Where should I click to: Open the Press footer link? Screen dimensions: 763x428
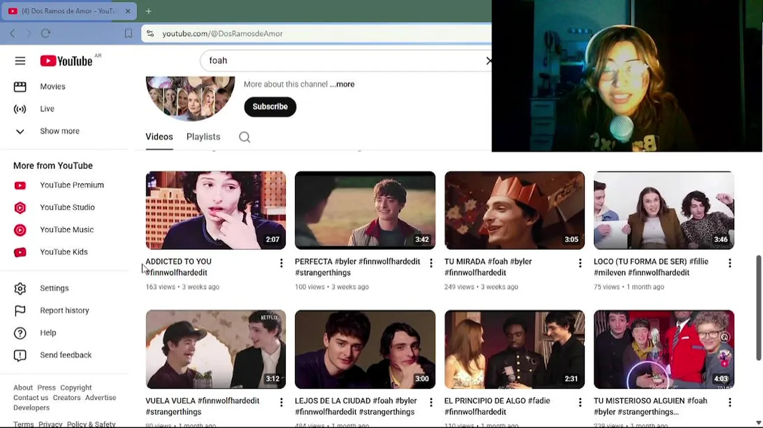[x=46, y=388]
